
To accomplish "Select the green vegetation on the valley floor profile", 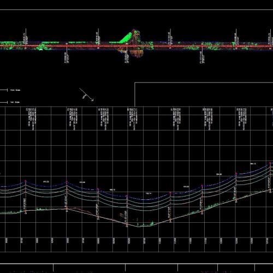I will [x=146, y=224].
